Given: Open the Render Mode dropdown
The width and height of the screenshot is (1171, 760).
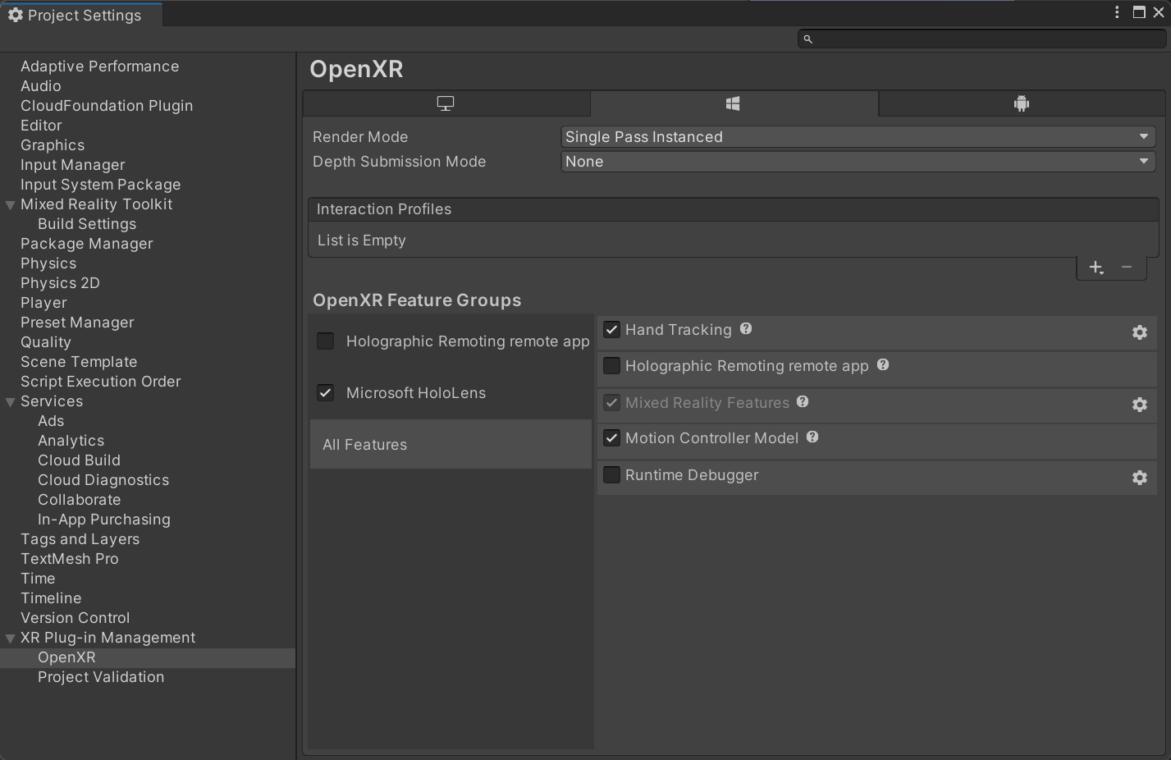Looking at the screenshot, I should click(x=858, y=137).
